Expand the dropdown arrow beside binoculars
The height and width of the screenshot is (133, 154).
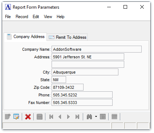(96, 117)
